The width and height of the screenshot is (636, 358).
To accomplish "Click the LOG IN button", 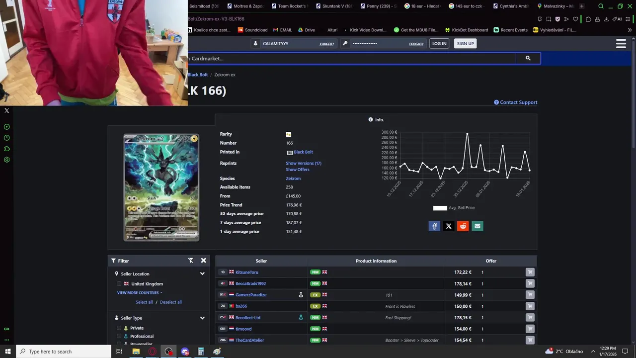I will [439, 44].
